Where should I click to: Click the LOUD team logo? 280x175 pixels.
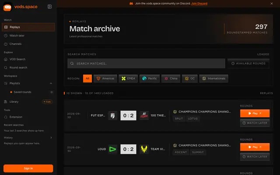(113, 149)
